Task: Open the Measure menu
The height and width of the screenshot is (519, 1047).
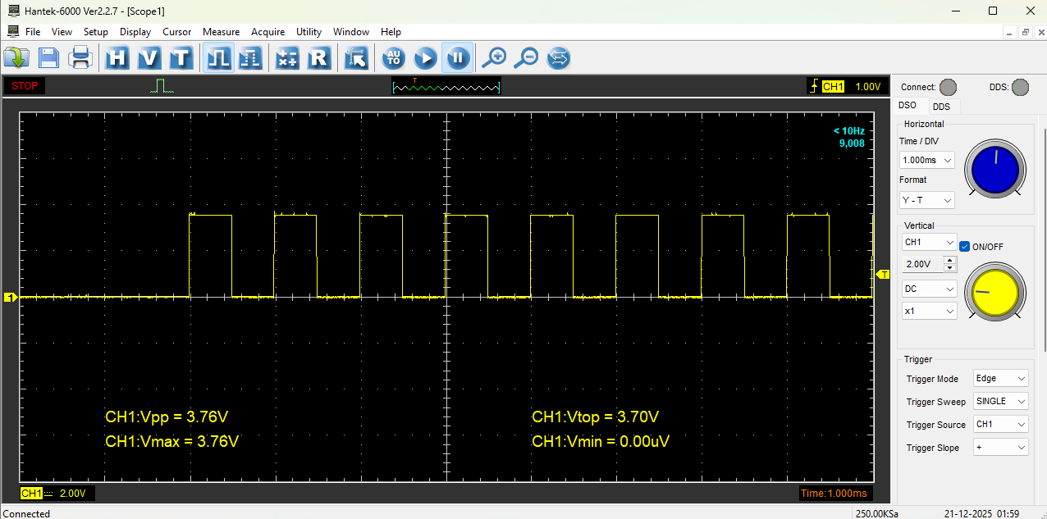Action: coord(221,32)
